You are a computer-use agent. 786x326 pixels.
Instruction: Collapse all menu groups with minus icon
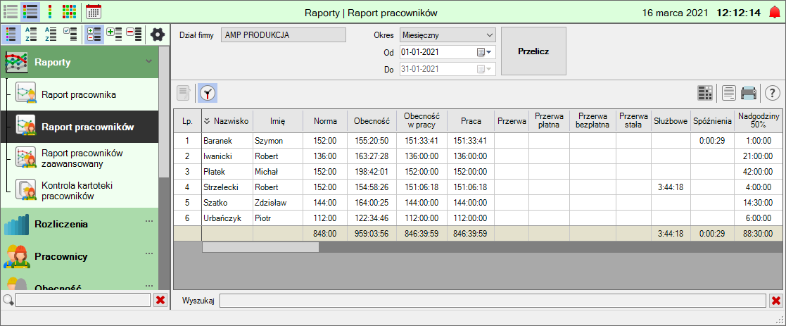(134, 34)
